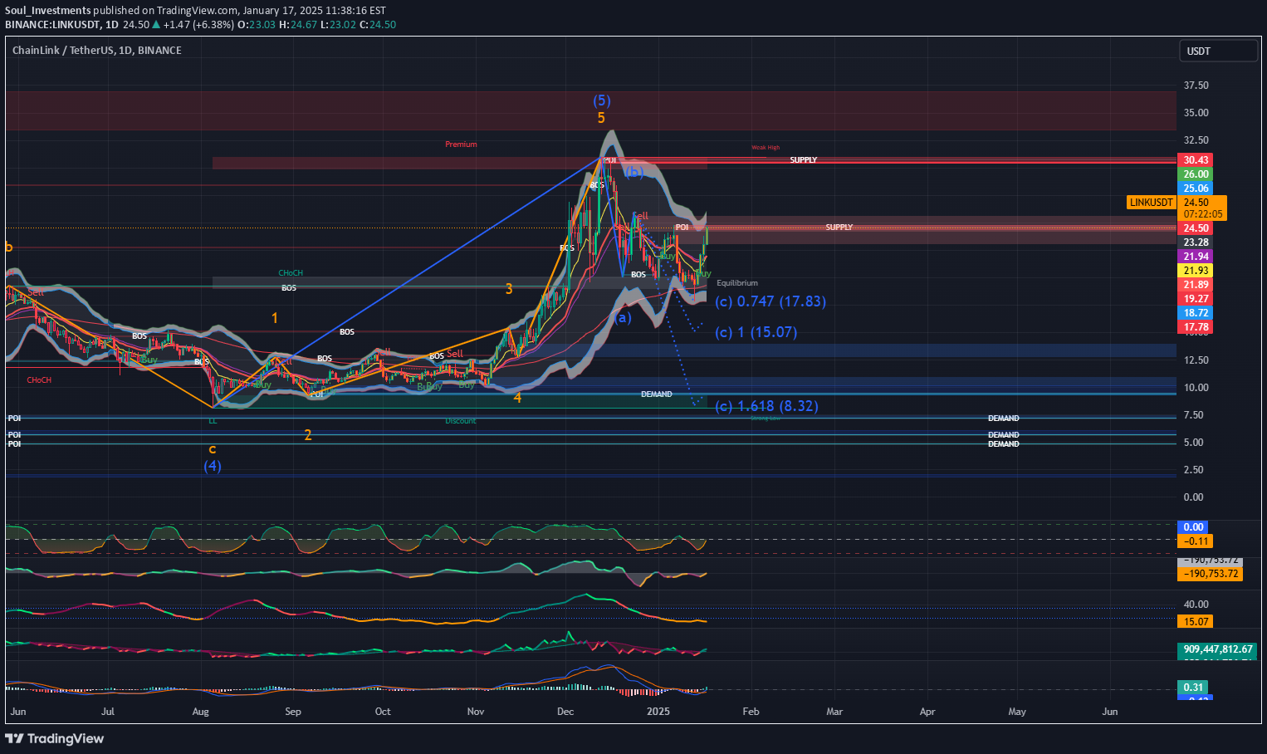Click the Aug time axis label
Image resolution: width=1267 pixels, height=754 pixels.
200,712
